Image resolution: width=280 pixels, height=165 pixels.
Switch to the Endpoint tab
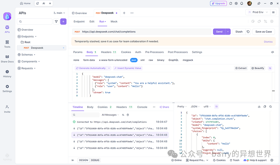79,22
